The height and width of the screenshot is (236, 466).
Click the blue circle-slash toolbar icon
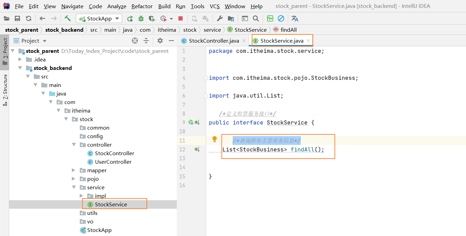click(x=281, y=18)
